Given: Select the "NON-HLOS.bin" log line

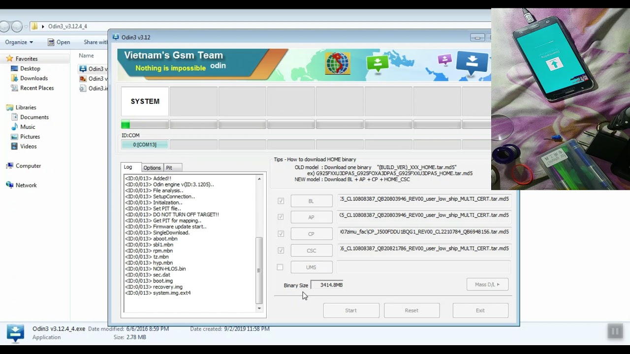Looking at the screenshot, I should point(155,269).
